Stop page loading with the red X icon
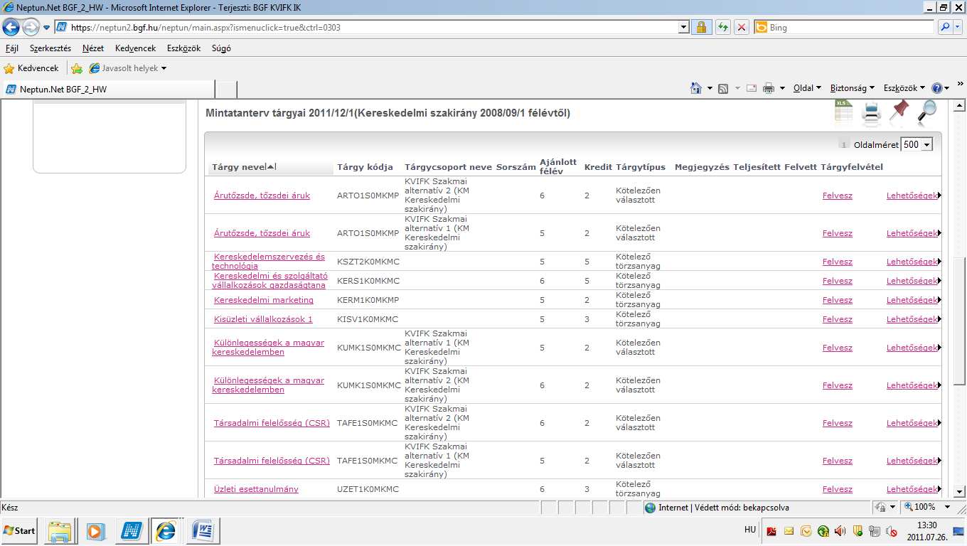The width and height of the screenshot is (967, 546). [x=742, y=27]
